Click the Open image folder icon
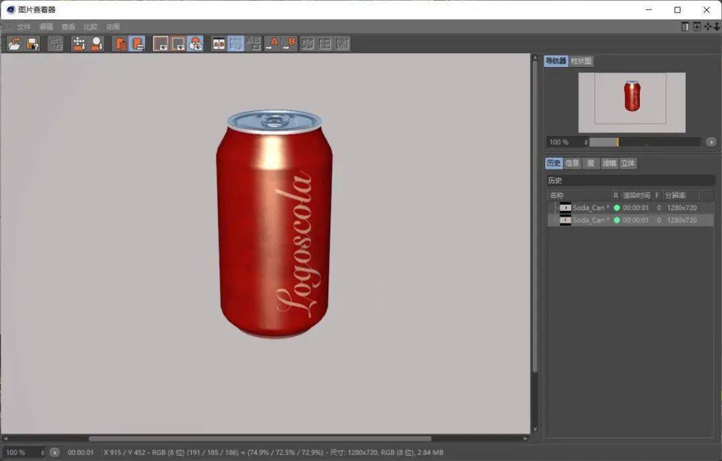Viewport: 722px width, 461px height. click(14, 44)
